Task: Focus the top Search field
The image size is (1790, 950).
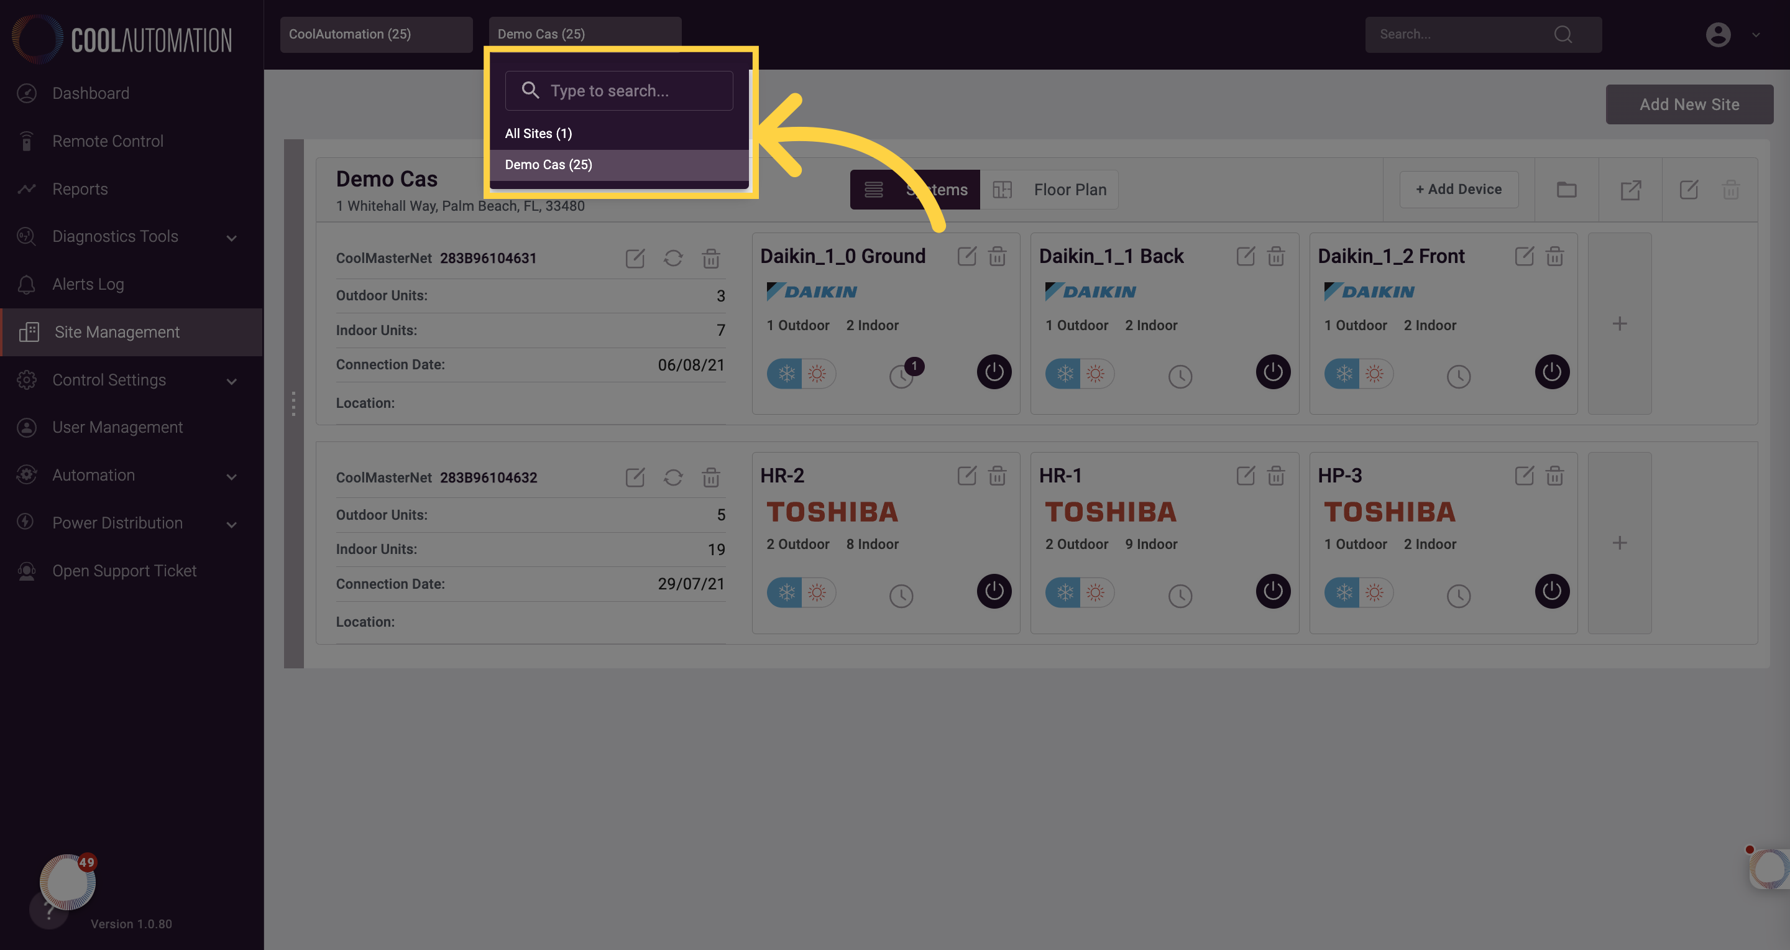Action: click(1483, 34)
